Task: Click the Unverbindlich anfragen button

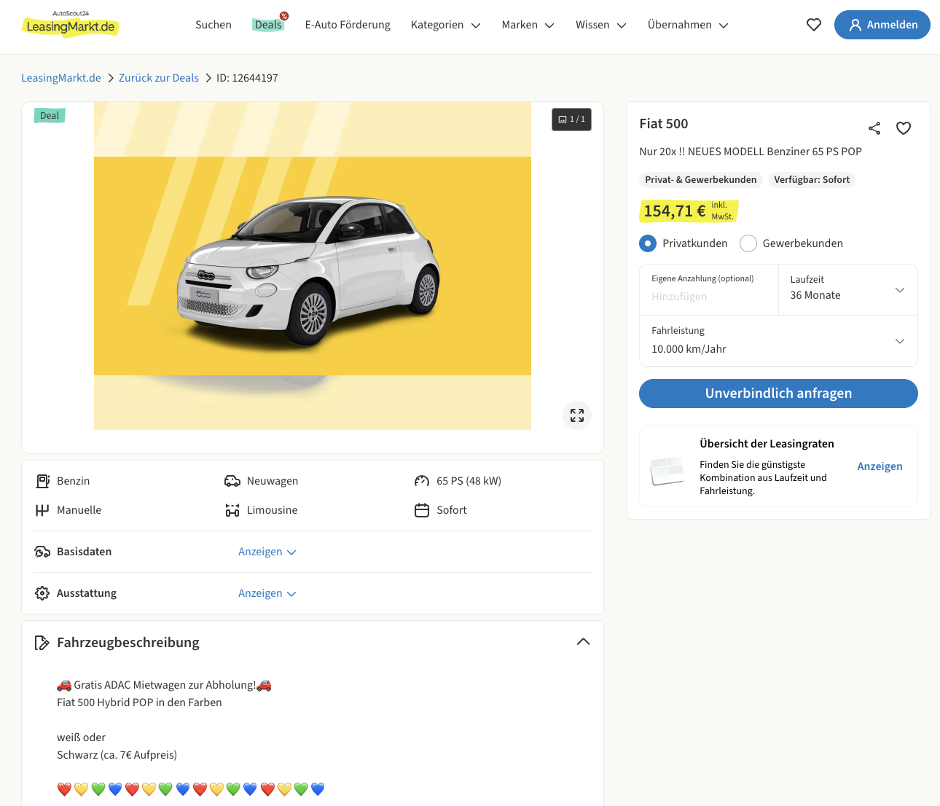Action: pyautogui.click(x=778, y=394)
